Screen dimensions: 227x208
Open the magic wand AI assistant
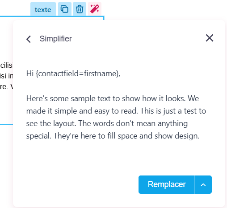point(95,9)
